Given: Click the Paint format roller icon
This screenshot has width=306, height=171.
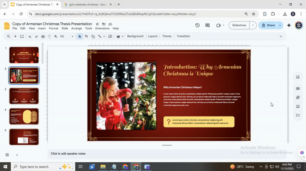Looking at the screenshot, I should tap(49, 37).
